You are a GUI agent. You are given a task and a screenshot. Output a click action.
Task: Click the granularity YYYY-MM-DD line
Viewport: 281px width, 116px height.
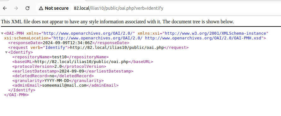tap(58, 81)
